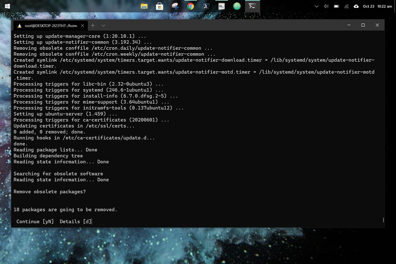Close the root@DESKTOP-2I23TH7 tab

tap(82, 25)
